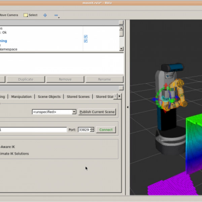202x202 pixels.
Task: Click the green Connect button
Action: pos(106,130)
